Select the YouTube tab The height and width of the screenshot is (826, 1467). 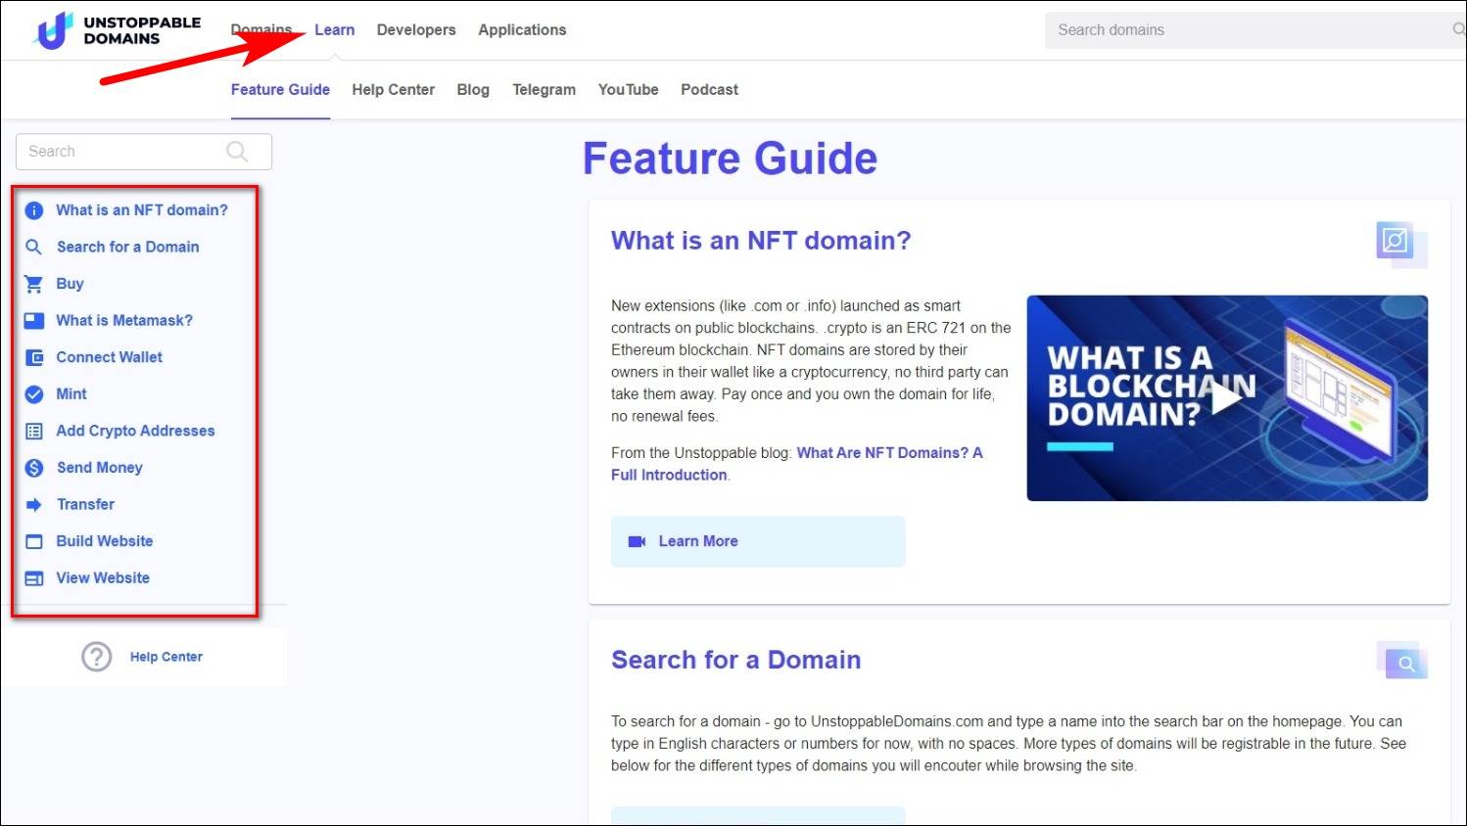click(x=628, y=90)
